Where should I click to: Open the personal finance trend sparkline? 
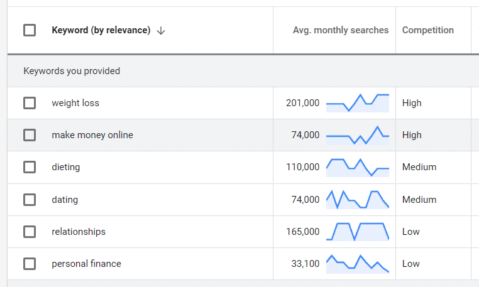(x=358, y=264)
